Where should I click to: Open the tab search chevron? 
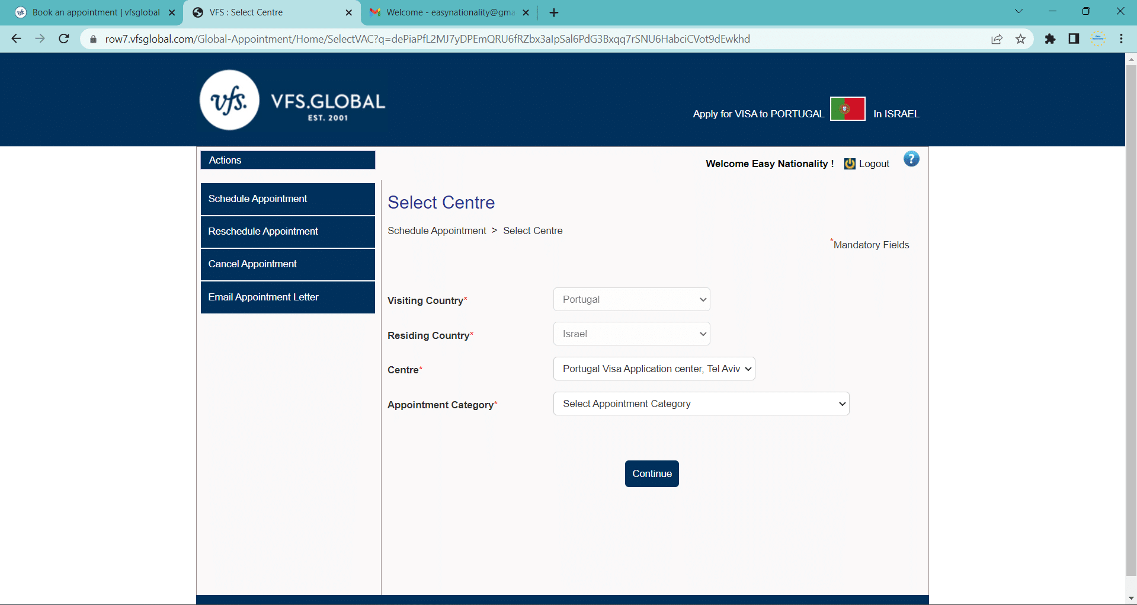click(1019, 11)
